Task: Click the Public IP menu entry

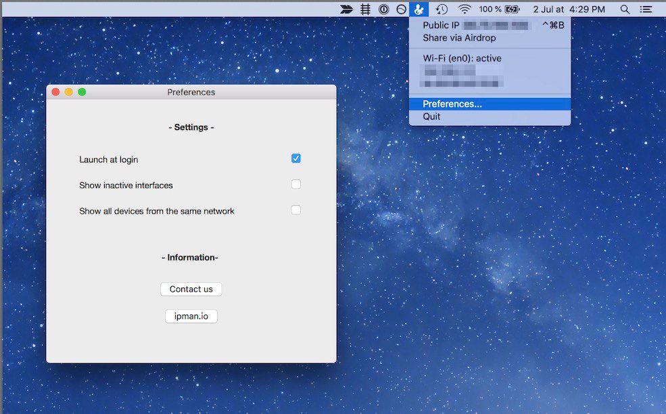Action: coord(490,25)
